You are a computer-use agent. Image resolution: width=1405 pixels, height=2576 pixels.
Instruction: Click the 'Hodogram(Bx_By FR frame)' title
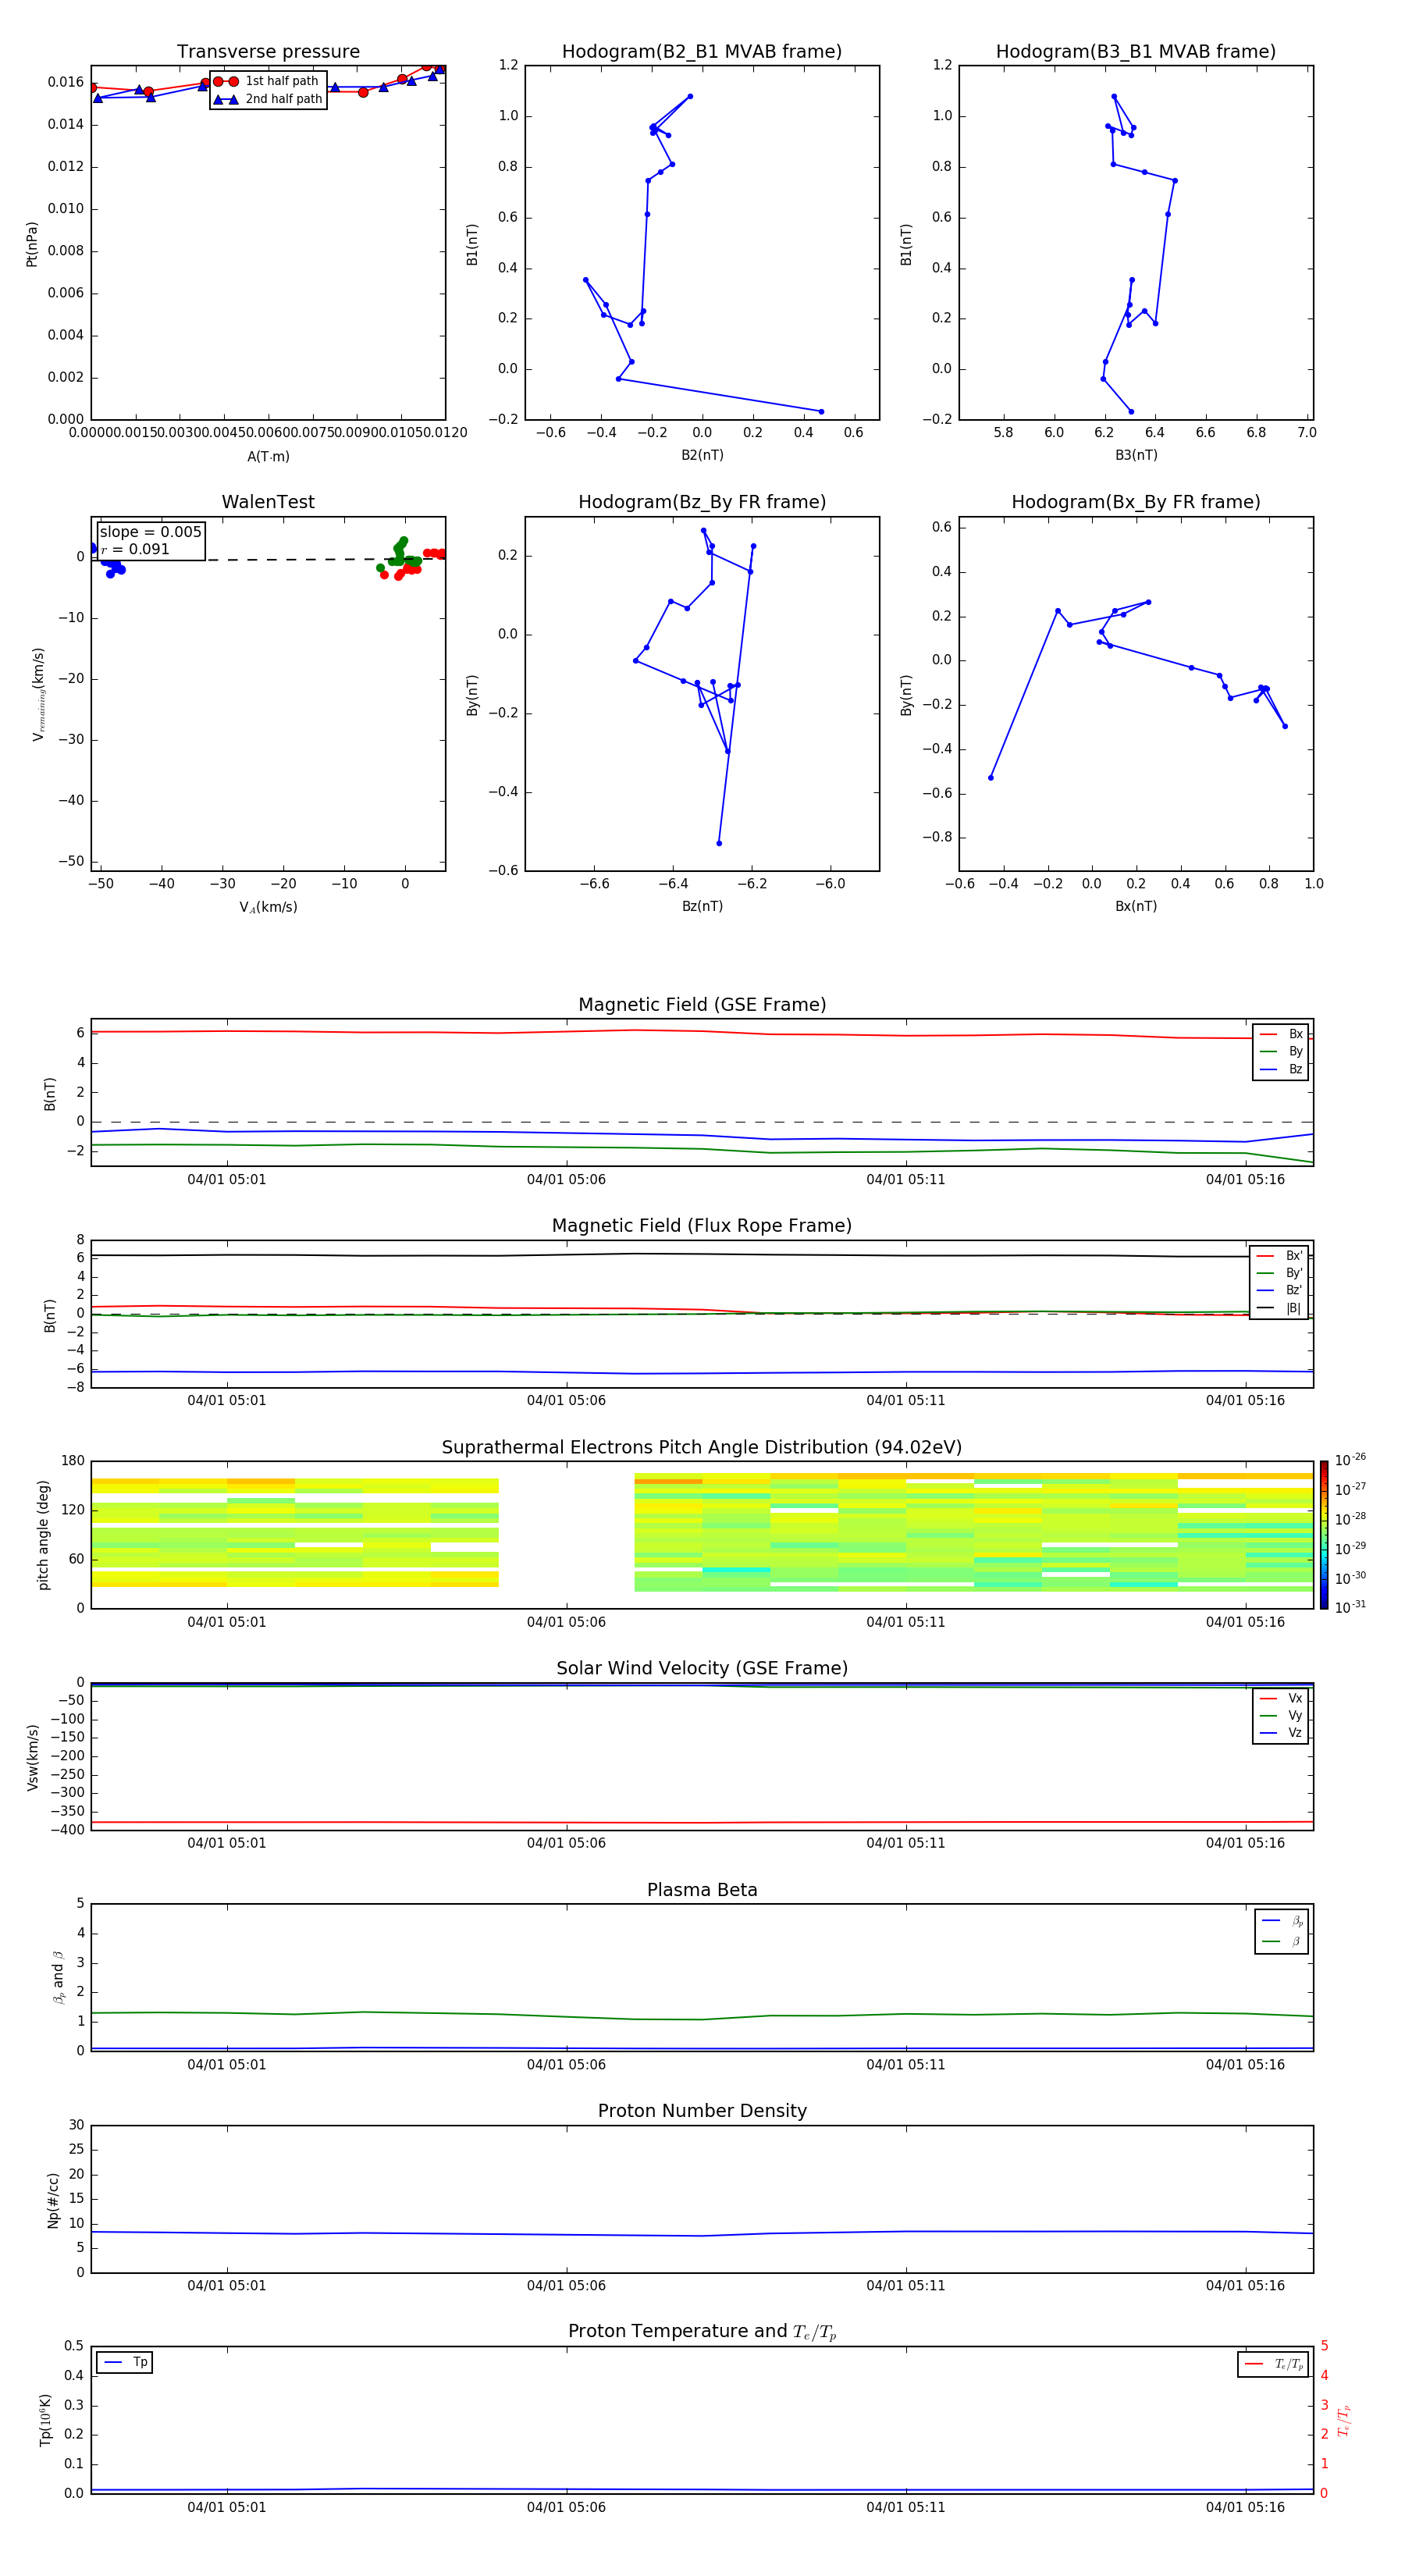[1136, 502]
